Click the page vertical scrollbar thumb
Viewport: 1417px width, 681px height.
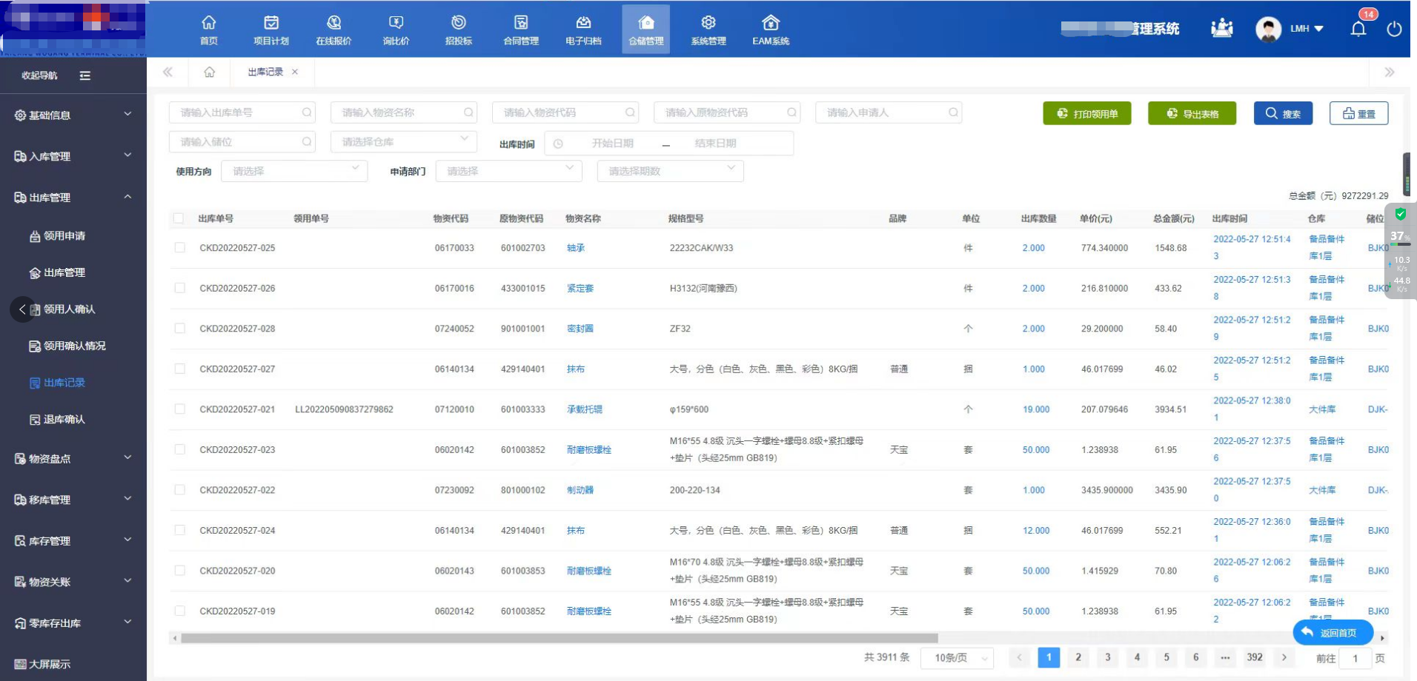pos(1407,174)
